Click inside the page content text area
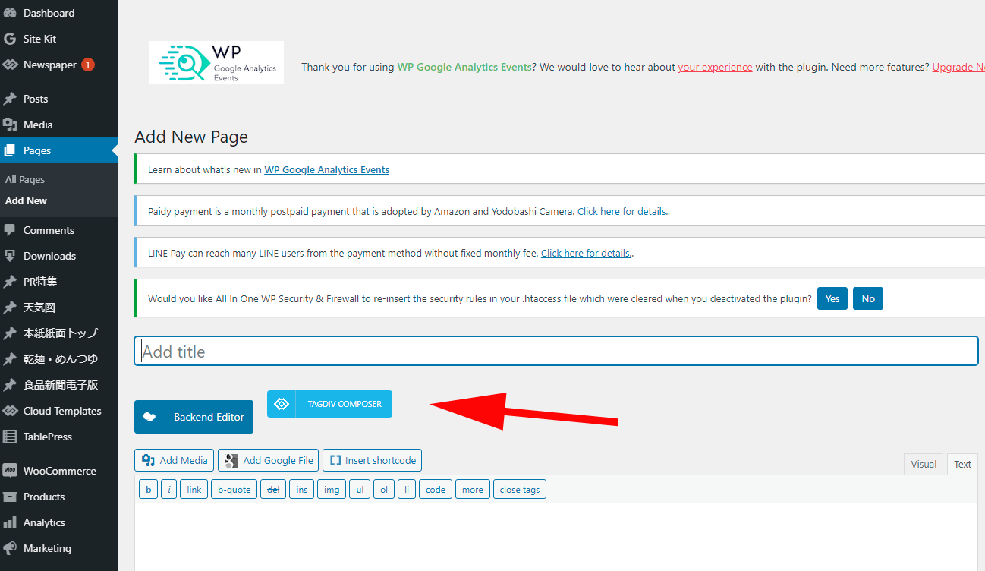 point(556,536)
